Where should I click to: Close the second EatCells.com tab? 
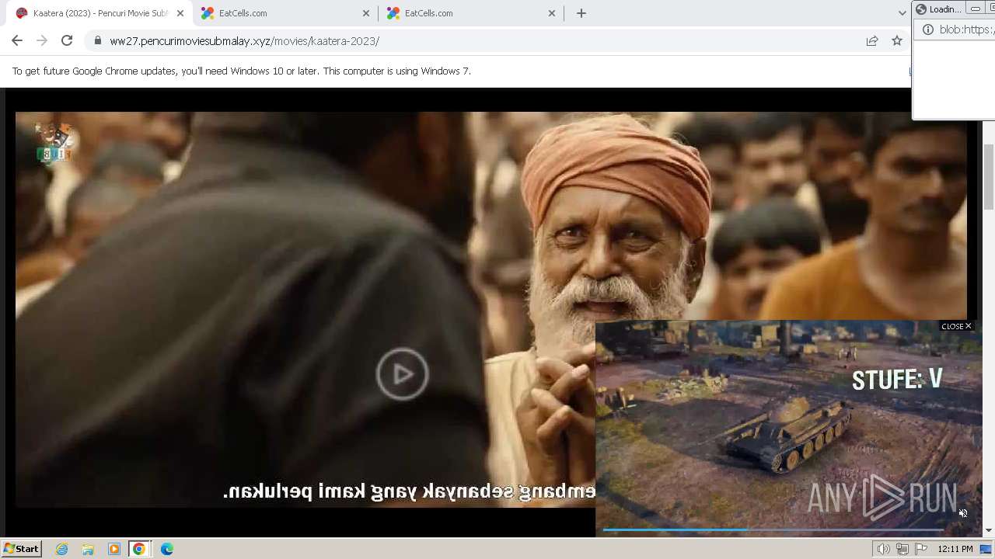[x=552, y=13]
